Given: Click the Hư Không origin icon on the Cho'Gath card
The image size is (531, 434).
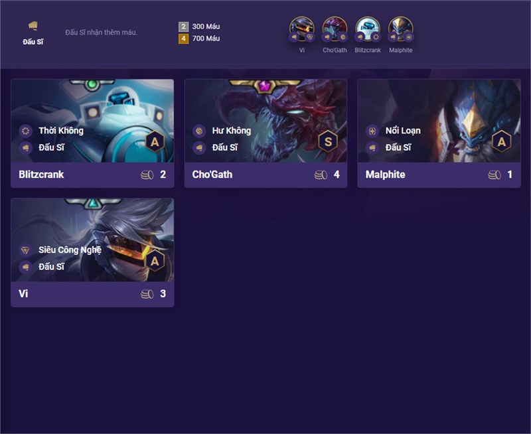Looking at the screenshot, I should click(x=199, y=131).
